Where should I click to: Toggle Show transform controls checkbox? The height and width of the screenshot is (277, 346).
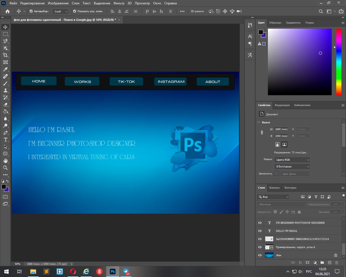click(75, 11)
